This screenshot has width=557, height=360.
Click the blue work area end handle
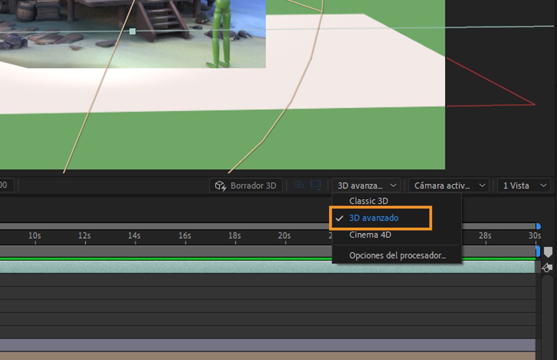(x=538, y=226)
